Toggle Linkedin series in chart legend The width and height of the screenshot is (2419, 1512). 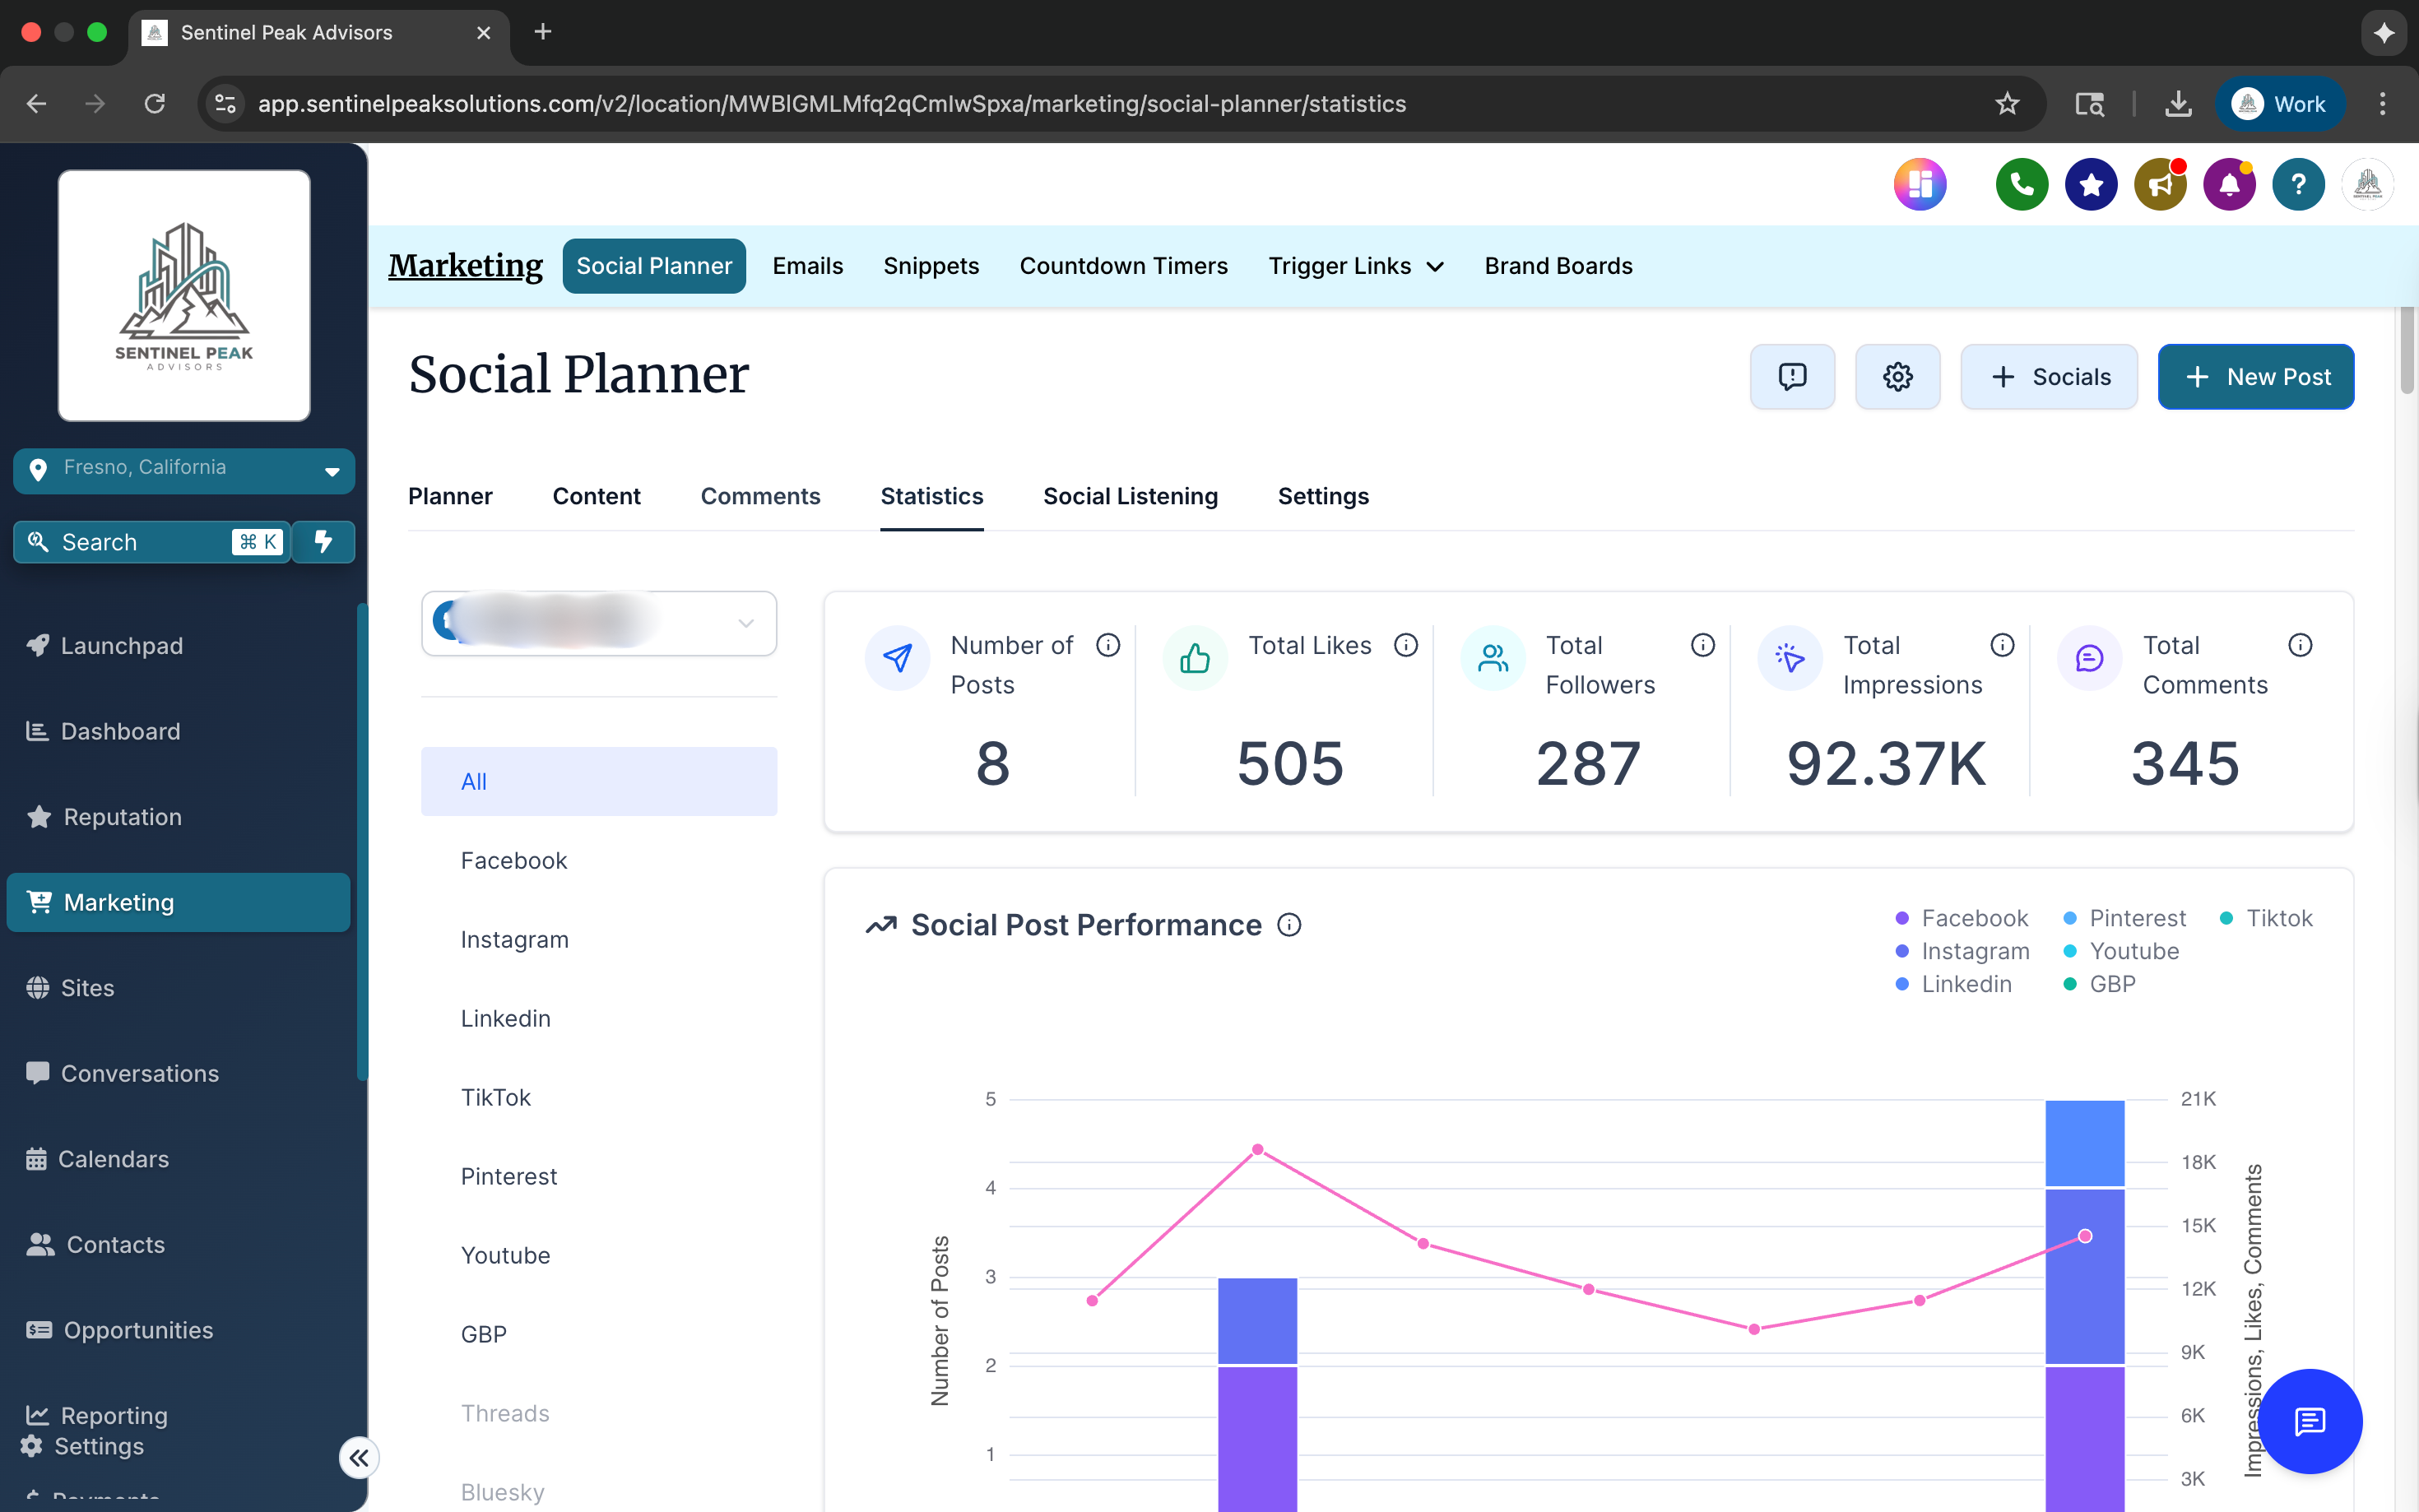pyautogui.click(x=1953, y=984)
